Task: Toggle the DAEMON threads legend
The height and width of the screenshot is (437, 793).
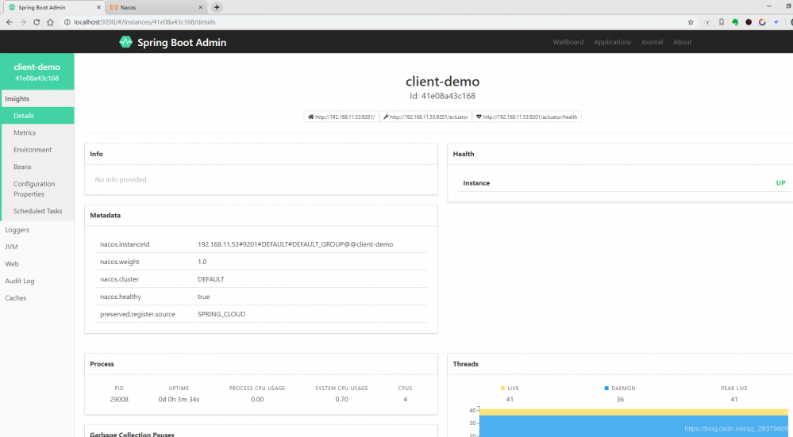Action: (x=619, y=388)
